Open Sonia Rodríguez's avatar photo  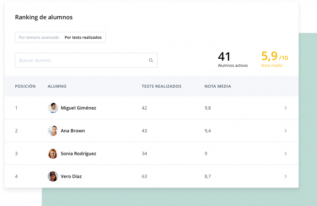53,154
